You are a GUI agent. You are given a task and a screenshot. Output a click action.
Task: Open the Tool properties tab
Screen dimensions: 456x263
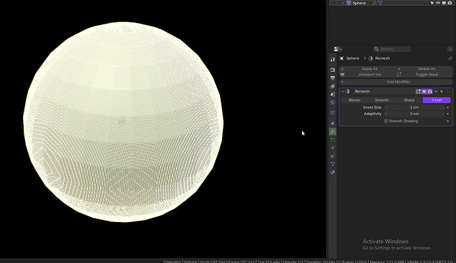tap(332, 59)
